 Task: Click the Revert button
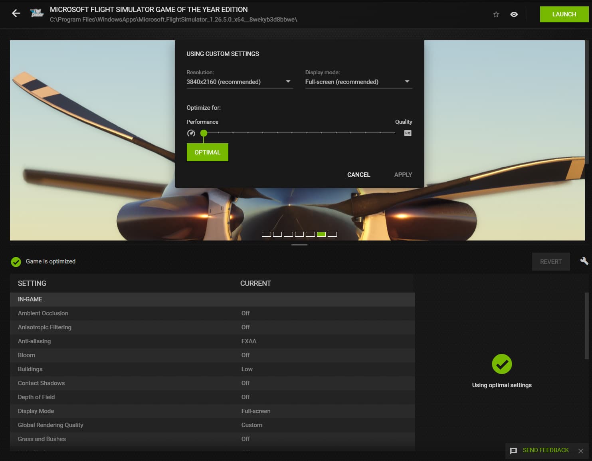pos(550,262)
